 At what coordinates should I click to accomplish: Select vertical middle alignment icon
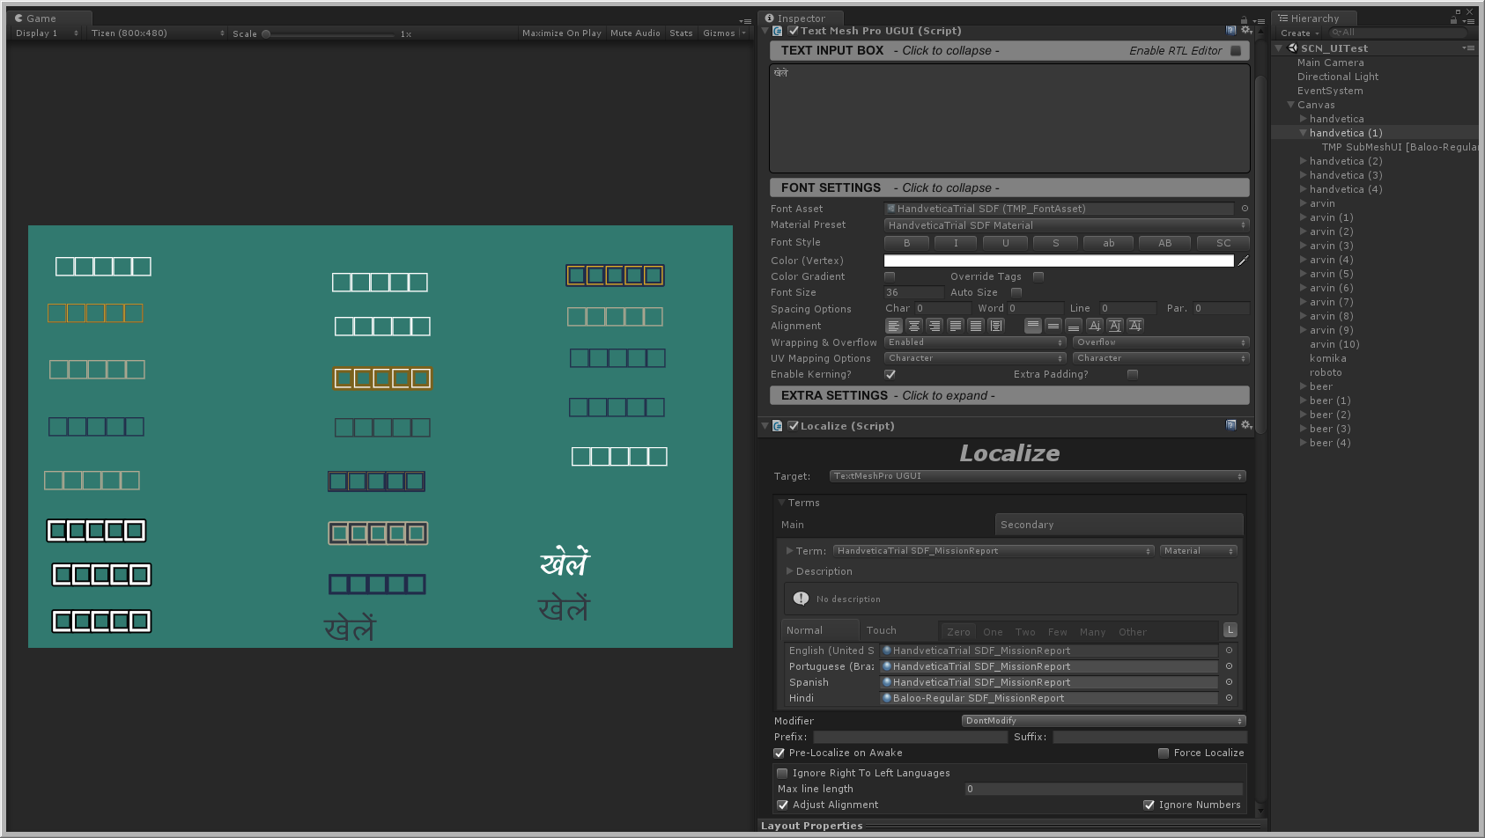[x=1053, y=326]
